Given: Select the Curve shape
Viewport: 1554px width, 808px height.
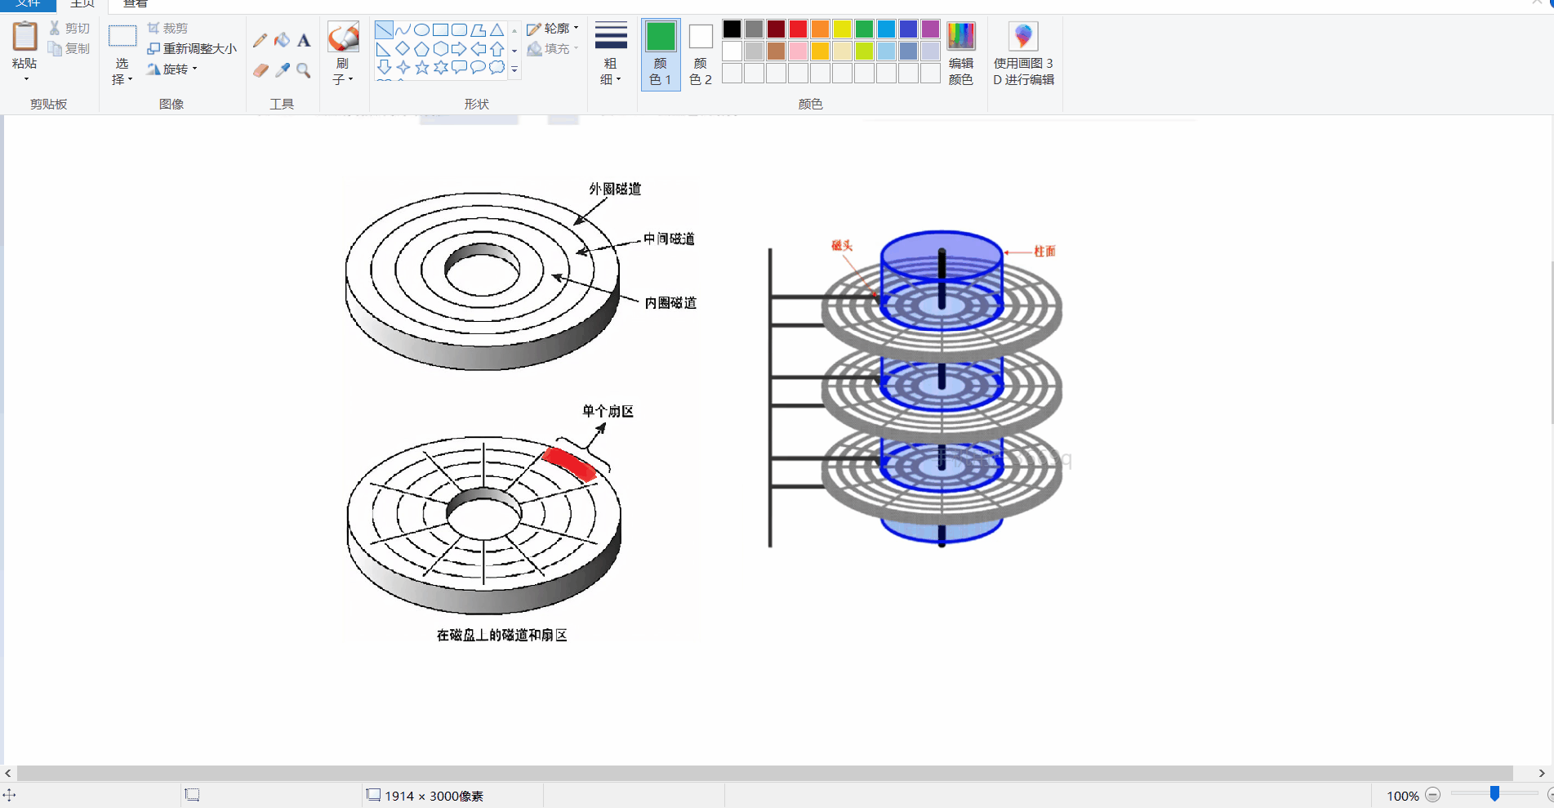Looking at the screenshot, I should (x=403, y=30).
